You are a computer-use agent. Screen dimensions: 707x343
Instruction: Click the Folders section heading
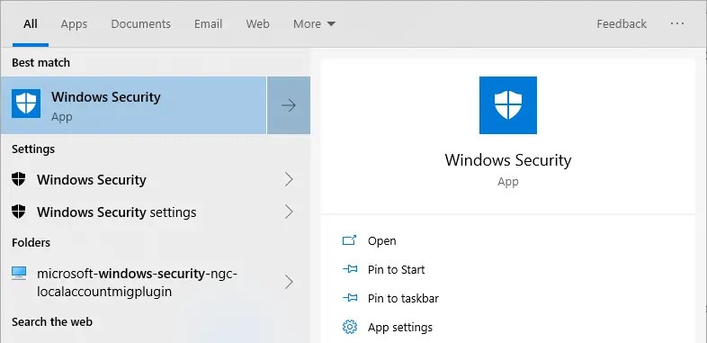pyautogui.click(x=31, y=243)
